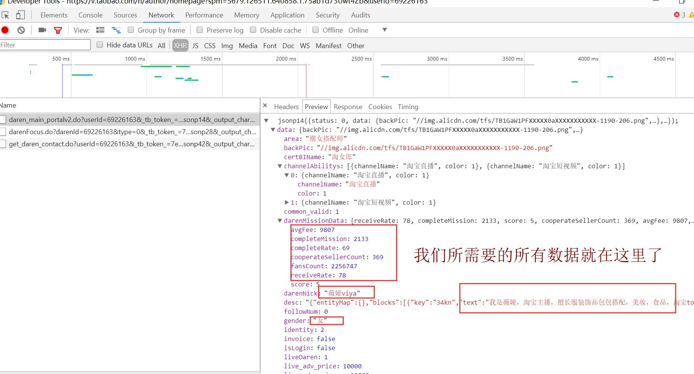The image size is (694, 374).
Task: Show the request Headers tab
Action: (x=286, y=107)
